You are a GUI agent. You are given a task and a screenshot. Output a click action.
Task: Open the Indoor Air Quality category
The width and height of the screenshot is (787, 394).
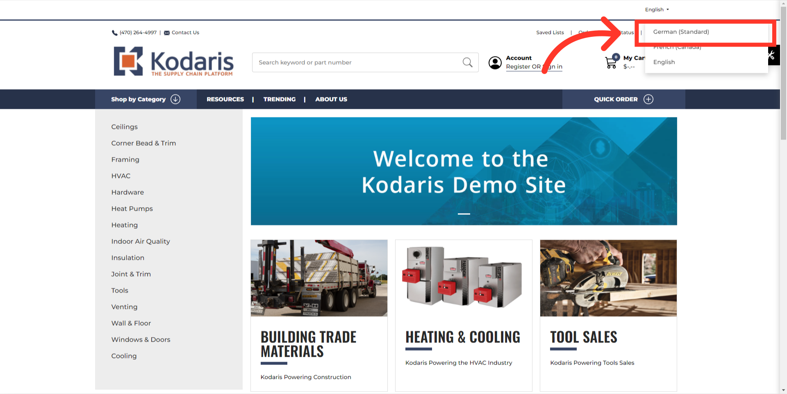141,241
